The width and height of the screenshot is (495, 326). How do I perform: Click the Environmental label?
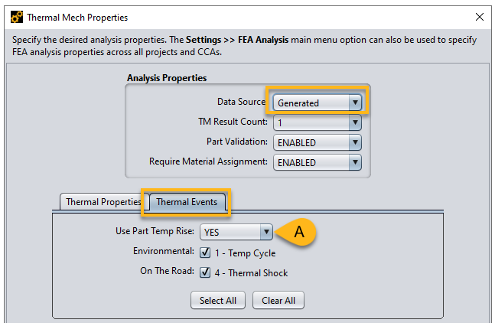point(162,253)
